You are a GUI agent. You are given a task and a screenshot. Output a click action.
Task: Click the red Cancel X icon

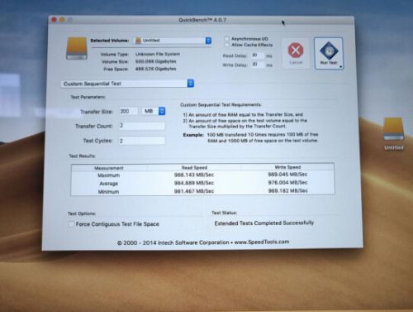[x=296, y=50]
